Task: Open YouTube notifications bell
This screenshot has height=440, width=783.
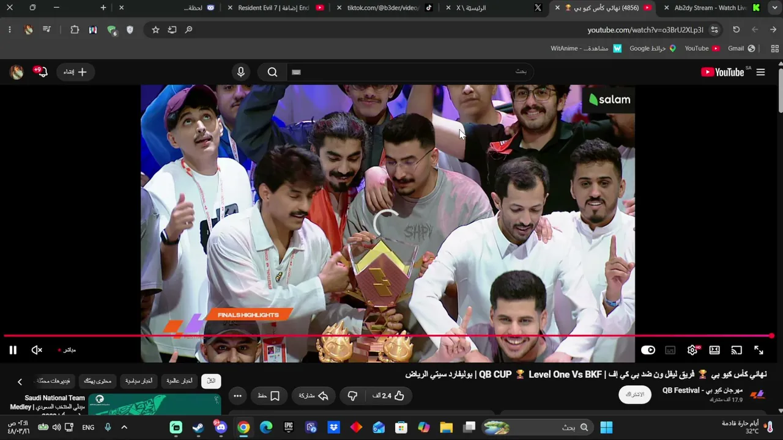Action: point(41,72)
